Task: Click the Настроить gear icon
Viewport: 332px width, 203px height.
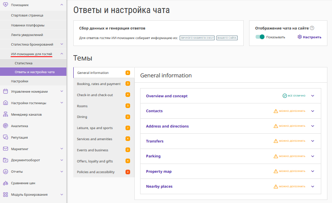Action: tap(300, 37)
